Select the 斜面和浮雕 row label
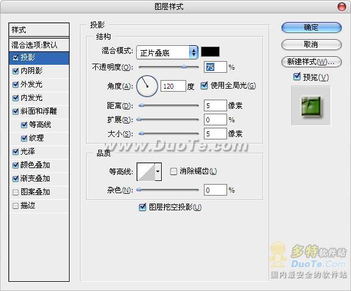The width and height of the screenshot is (351, 291). pos(38,111)
